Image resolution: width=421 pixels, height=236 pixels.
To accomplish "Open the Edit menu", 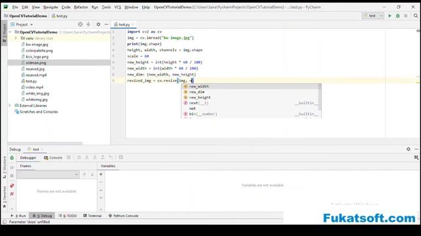I will (x=25, y=7).
